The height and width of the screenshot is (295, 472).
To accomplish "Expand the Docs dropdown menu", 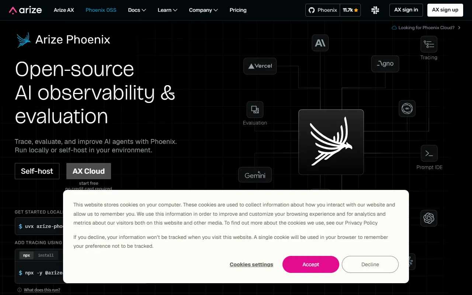I will (x=137, y=10).
